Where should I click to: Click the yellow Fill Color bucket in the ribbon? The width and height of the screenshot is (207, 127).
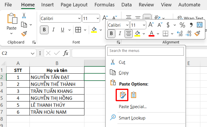point(94,30)
